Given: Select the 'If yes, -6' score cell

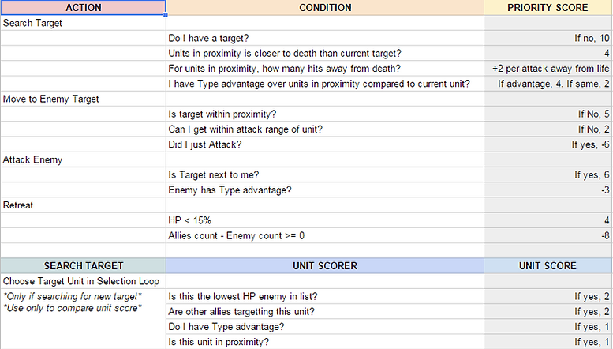Looking at the screenshot, I should [548, 144].
